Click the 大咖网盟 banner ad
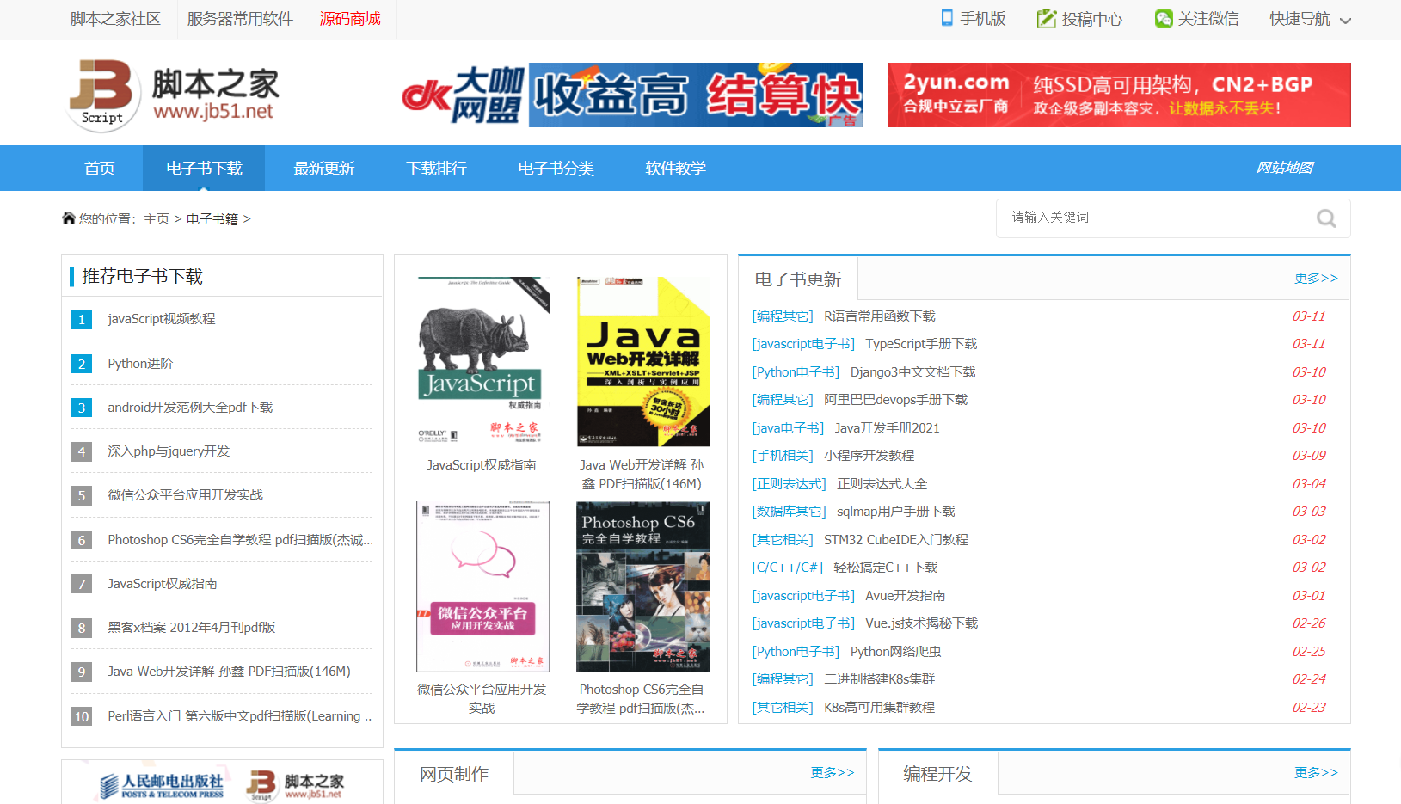Screen dimensions: 1401x804 (632, 95)
